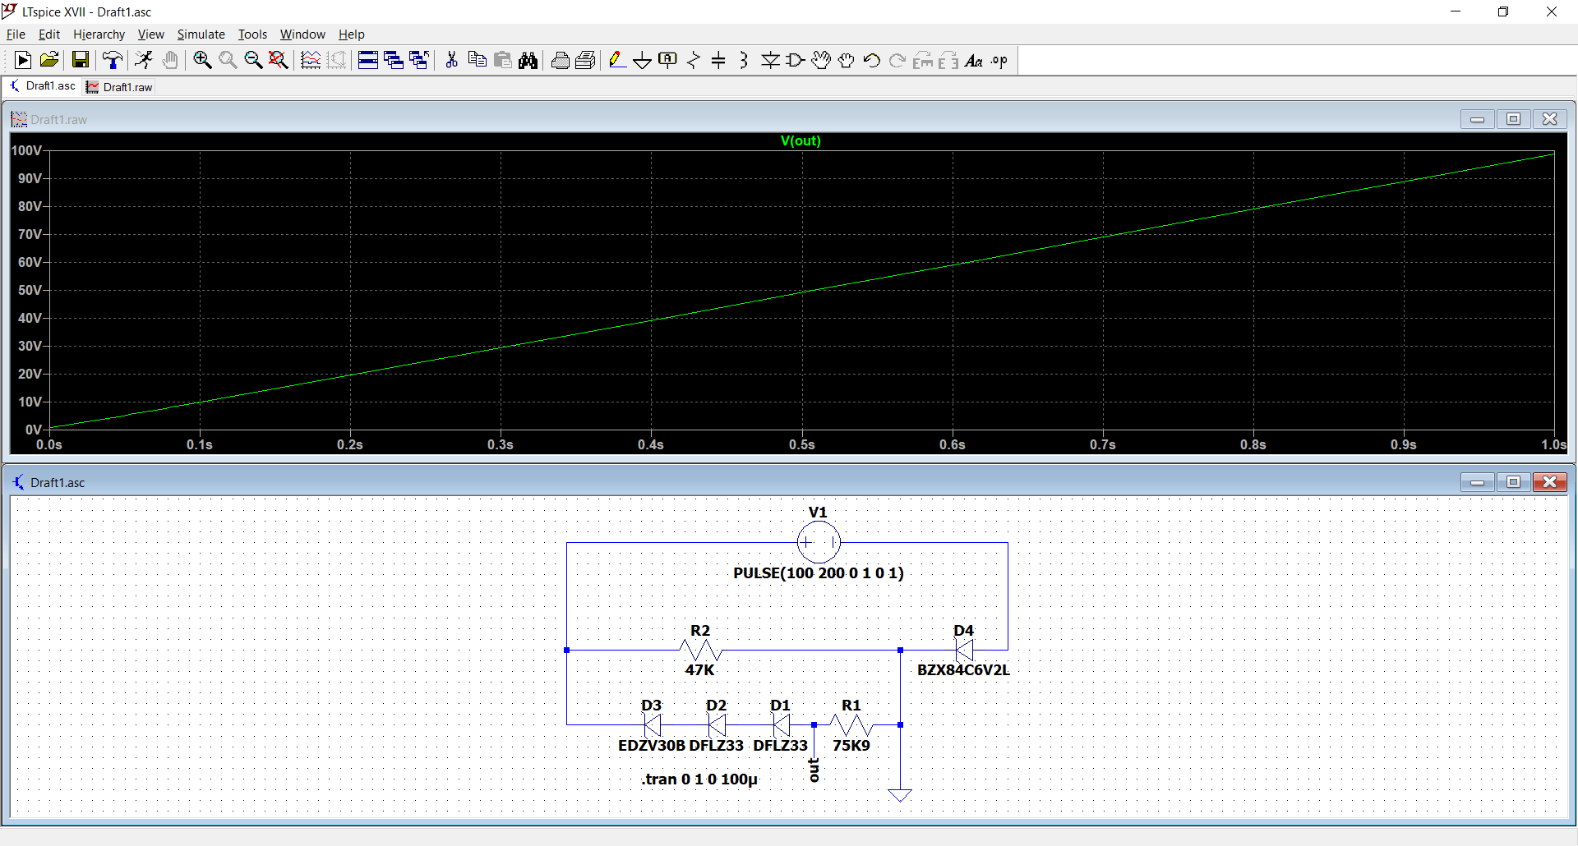Open Find with the binoculars icon
This screenshot has width=1578, height=846.
pos(528,60)
